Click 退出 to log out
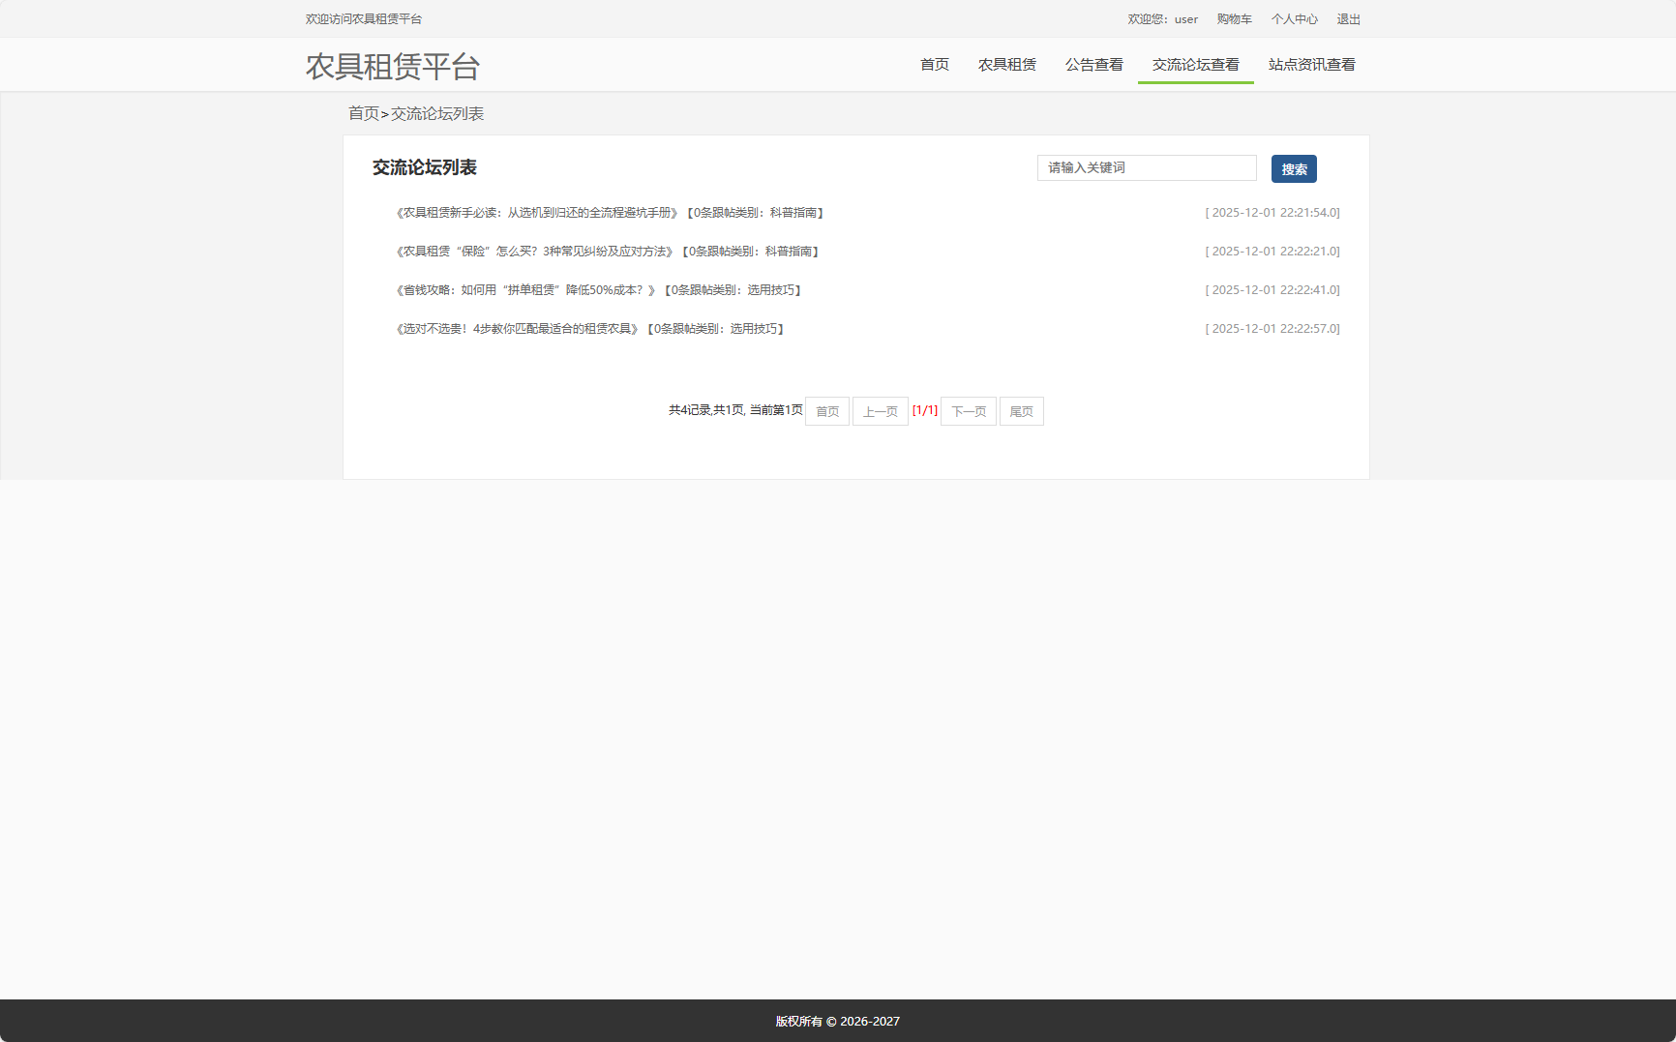 point(1348,18)
